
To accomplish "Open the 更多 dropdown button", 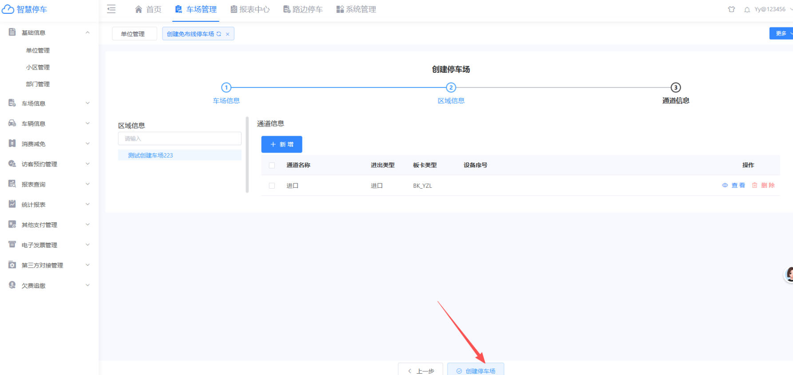I will [782, 33].
